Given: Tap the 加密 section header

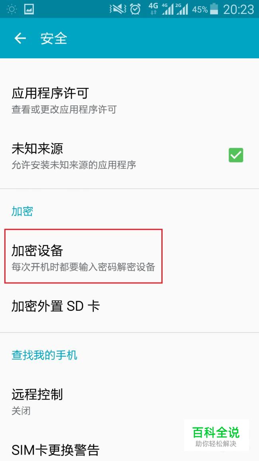Looking at the screenshot, I should (x=22, y=212).
